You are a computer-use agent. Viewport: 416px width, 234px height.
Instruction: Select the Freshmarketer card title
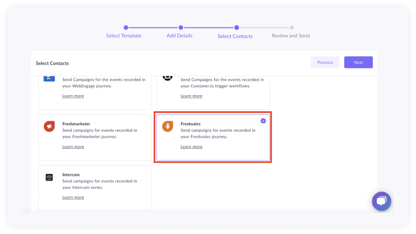click(76, 124)
